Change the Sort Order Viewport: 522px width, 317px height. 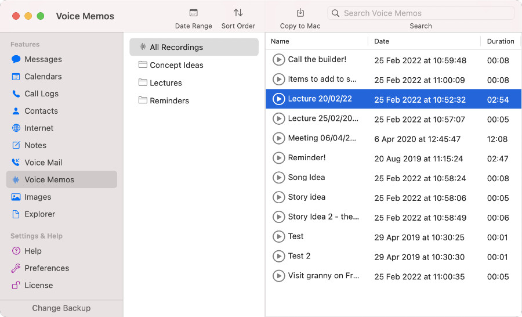click(x=238, y=19)
